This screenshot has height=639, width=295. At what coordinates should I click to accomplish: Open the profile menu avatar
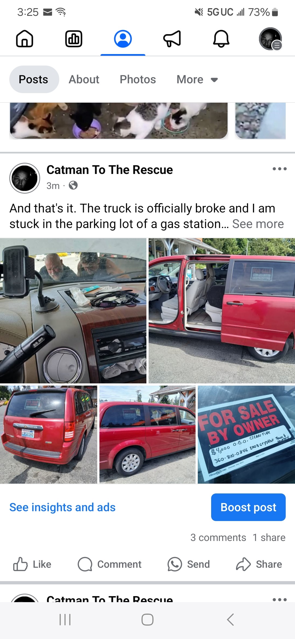(270, 39)
